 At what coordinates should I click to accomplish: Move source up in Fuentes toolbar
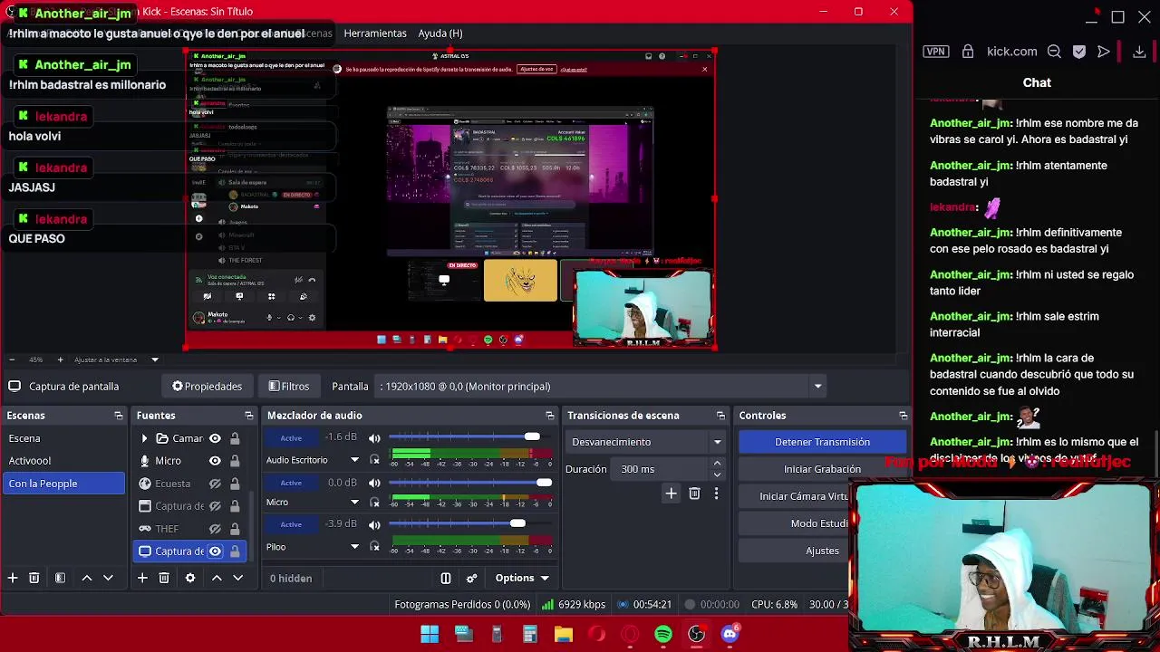(x=217, y=578)
